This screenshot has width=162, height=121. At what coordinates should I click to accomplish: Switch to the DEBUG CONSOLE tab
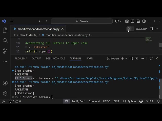click(x=55, y=58)
